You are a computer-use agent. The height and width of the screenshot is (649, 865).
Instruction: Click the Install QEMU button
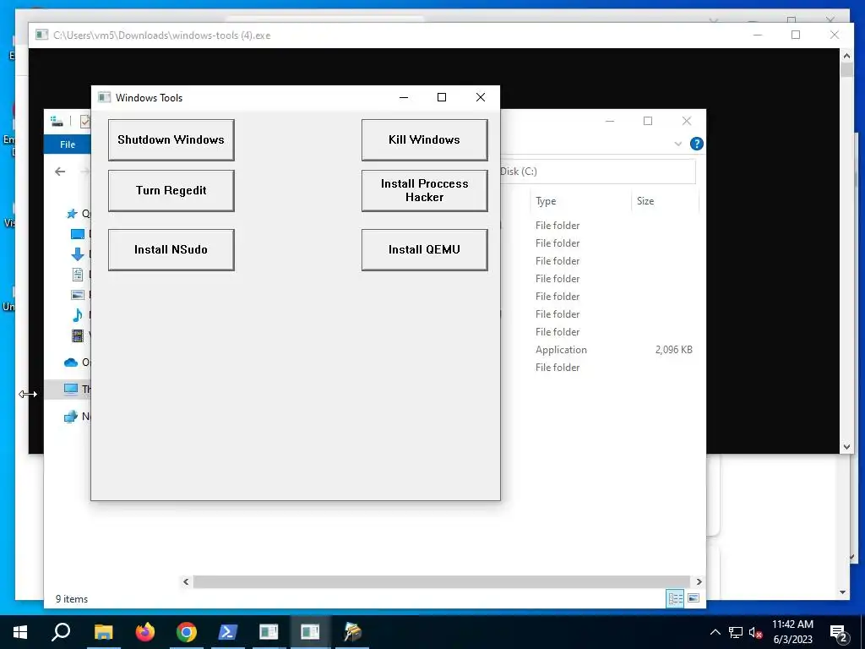(x=424, y=249)
